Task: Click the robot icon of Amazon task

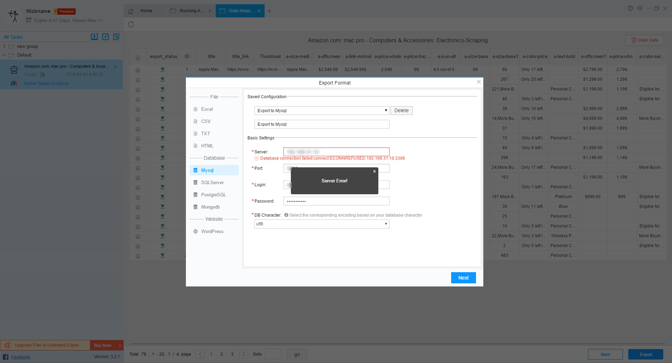Action: 14,70
